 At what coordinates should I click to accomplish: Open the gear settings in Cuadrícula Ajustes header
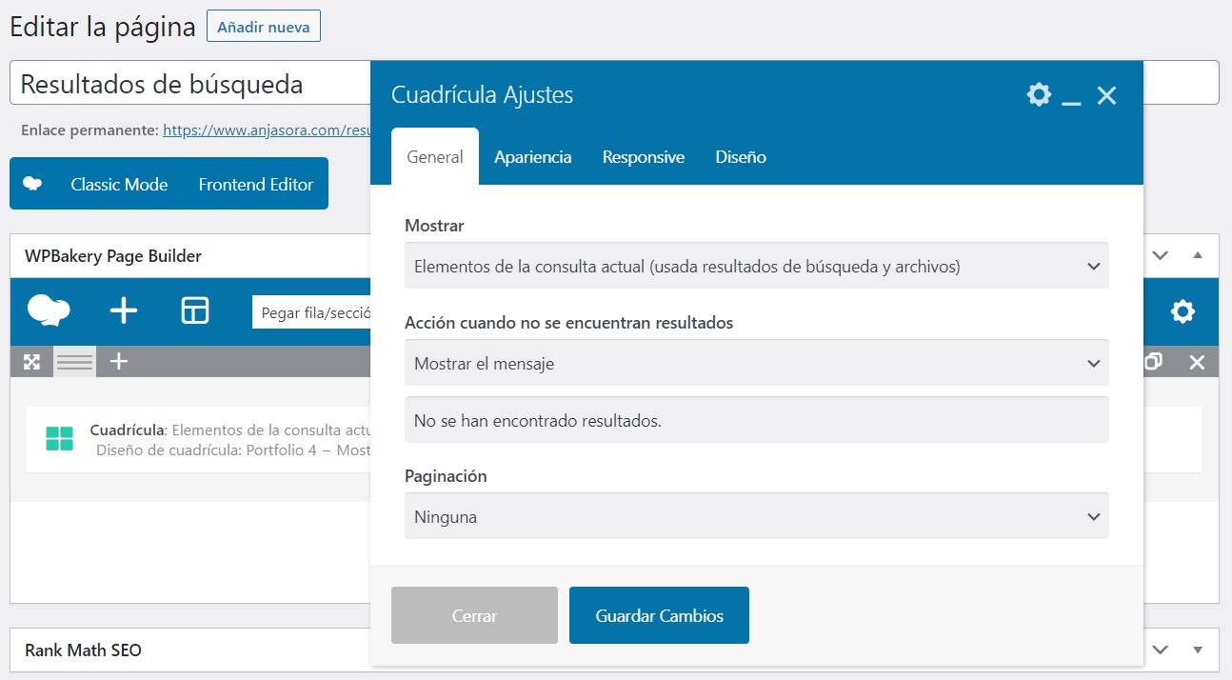click(1039, 95)
